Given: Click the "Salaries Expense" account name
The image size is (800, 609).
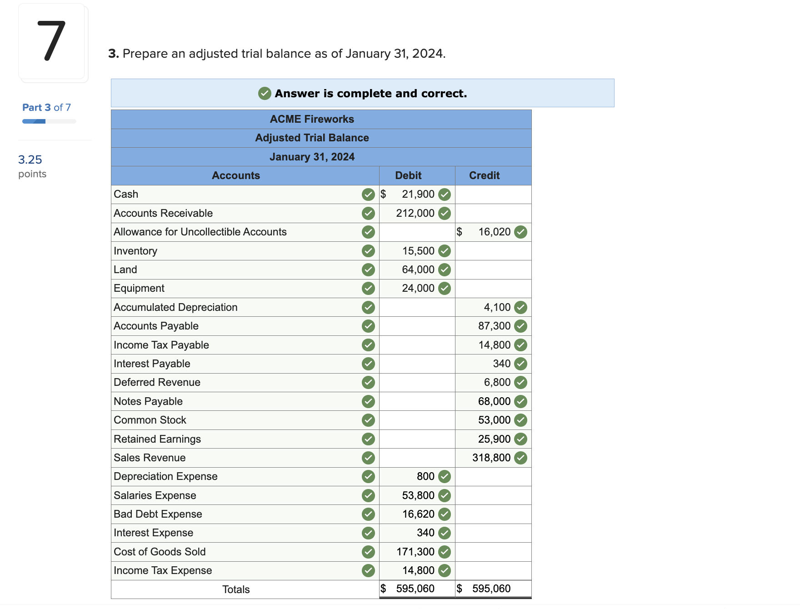Looking at the screenshot, I should [x=155, y=496].
